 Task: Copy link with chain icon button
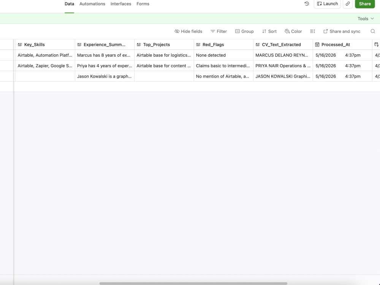(348, 4)
